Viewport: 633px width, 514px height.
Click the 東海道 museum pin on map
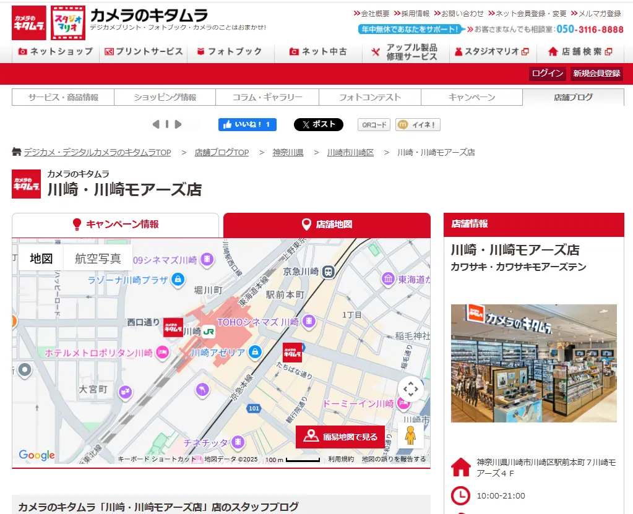point(388,279)
